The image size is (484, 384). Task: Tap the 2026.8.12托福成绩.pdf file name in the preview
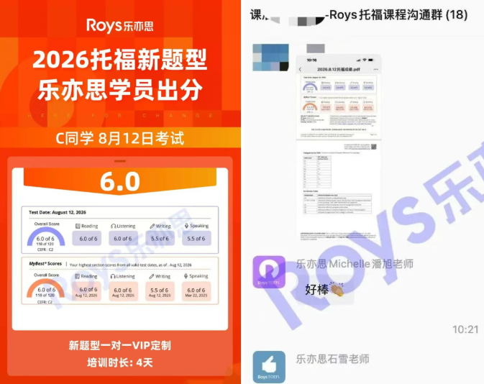tap(338, 70)
